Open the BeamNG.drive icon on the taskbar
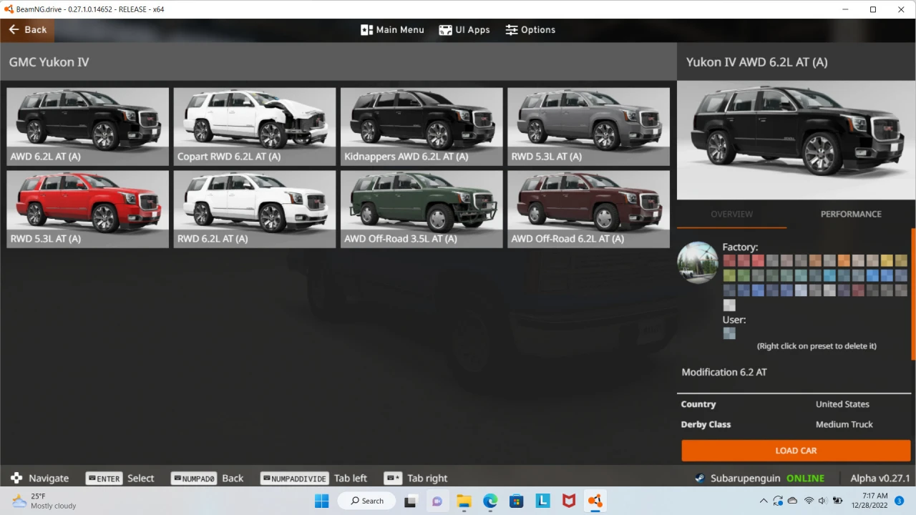Image resolution: width=916 pixels, height=515 pixels. [x=595, y=501]
